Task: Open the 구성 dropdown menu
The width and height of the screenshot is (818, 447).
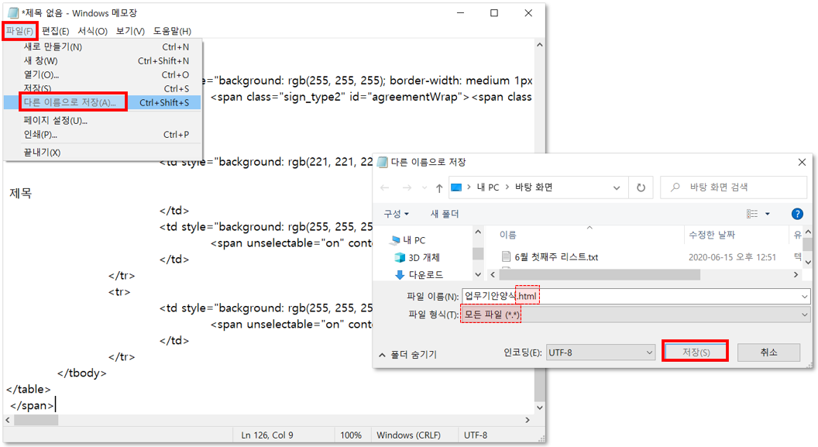Action: (x=396, y=214)
